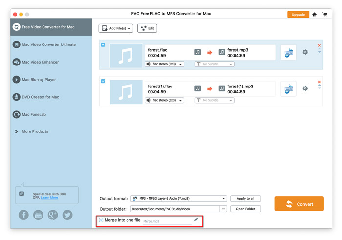This screenshot has width=342, height=240.
Task: Click the forest.flac music thumbnail
Action: tap(126, 56)
